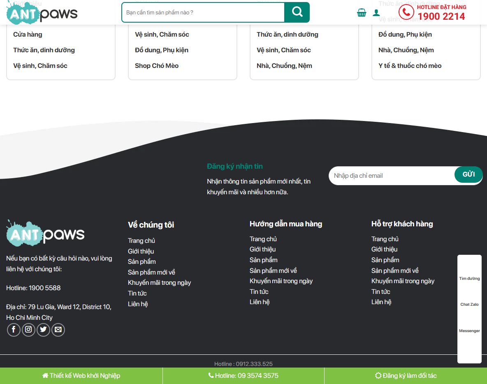Open the user account icon
The height and width of the screenshot is (384, 487).
click(376, 13)
